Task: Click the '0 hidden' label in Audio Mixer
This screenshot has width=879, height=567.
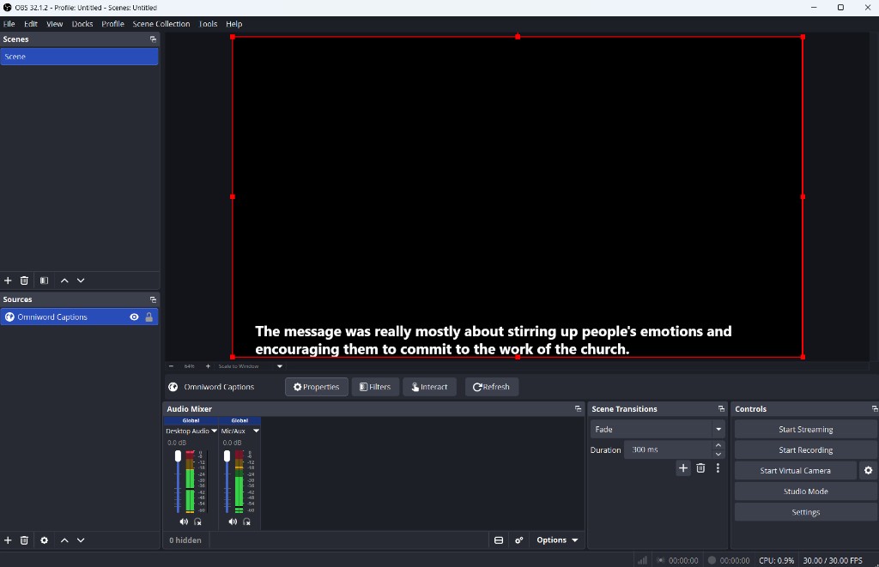Action: [x=185, y=540]
